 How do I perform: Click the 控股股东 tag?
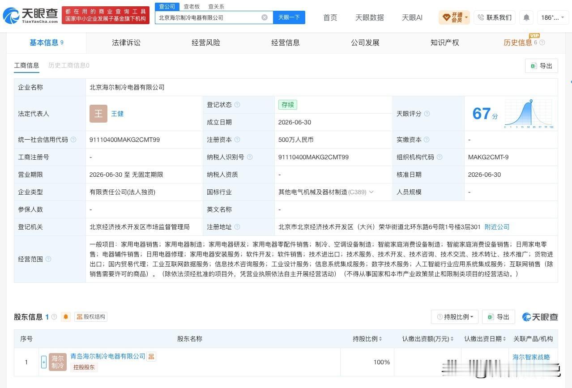pos(84,367)
